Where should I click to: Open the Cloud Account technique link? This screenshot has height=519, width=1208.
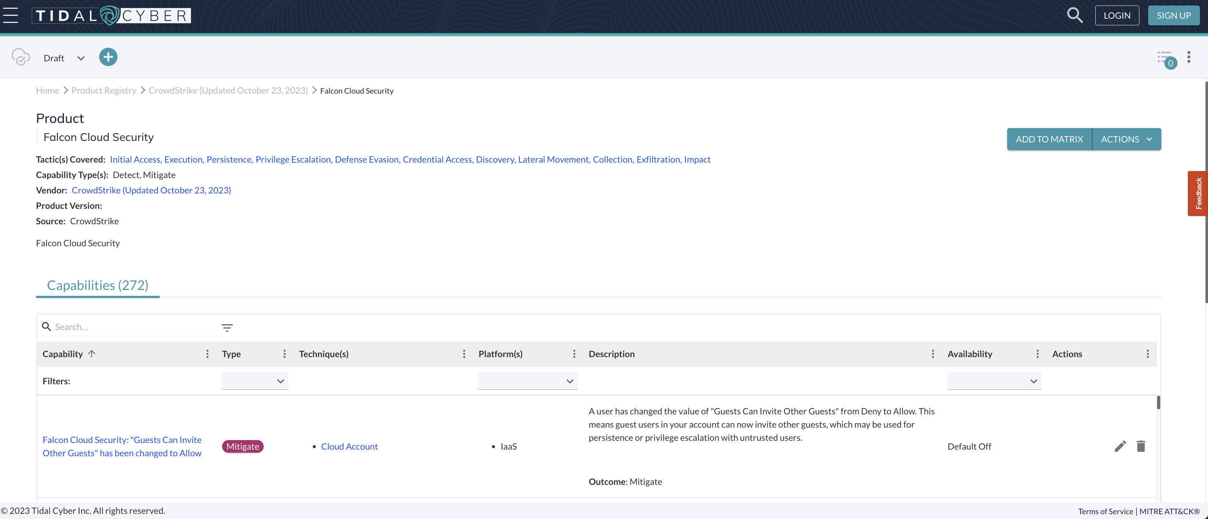pos(349,446)
